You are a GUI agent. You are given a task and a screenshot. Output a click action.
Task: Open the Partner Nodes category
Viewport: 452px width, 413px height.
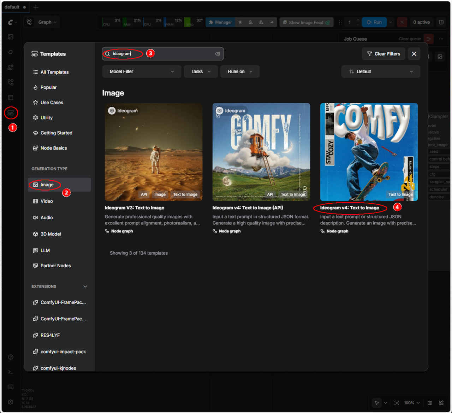point(59,266)
